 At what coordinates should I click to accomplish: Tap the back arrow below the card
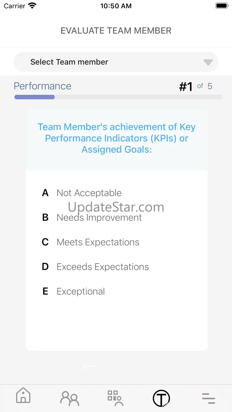coord(89,367)
